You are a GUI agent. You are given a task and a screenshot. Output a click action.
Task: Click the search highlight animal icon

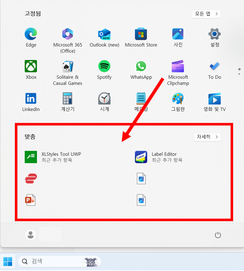[x=91, y=262]
